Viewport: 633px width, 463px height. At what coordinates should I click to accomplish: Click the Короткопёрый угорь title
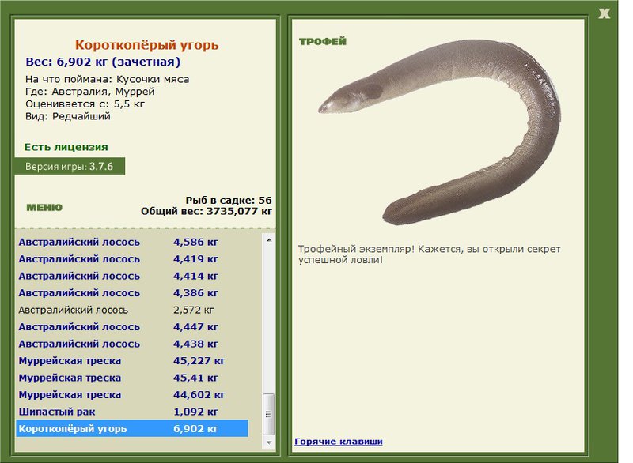pos(146,45)
